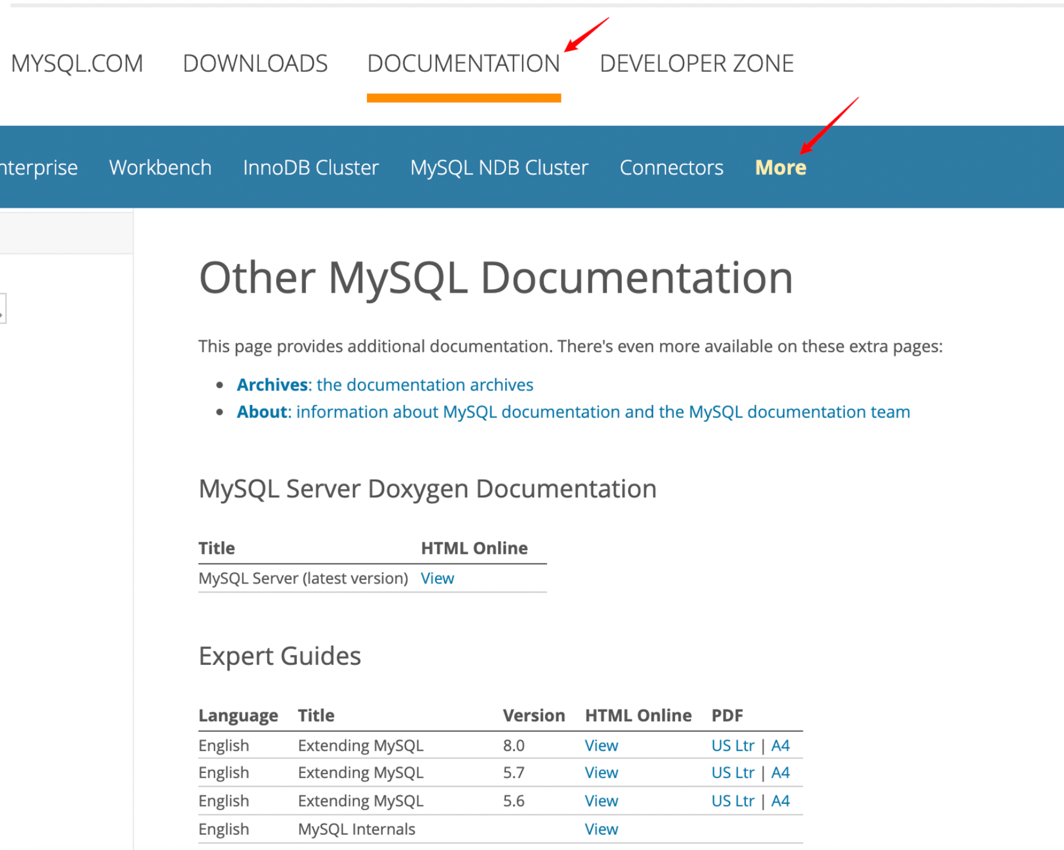Select the DOCUMENTATION tab
Viewport: 1064px width, 850px height.
463,64
